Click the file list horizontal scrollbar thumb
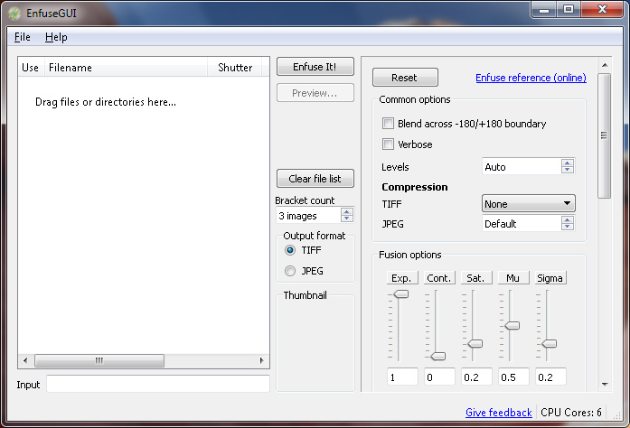The width and height of the screenshot is (630, 428). coord(99,360)
